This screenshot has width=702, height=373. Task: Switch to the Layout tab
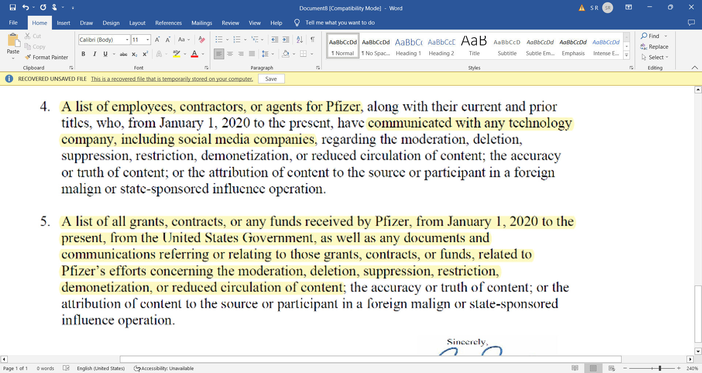(x=137, y=23)
